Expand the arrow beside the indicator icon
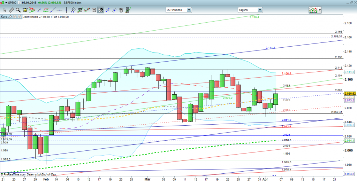357x181 pixels. point(320,10)
